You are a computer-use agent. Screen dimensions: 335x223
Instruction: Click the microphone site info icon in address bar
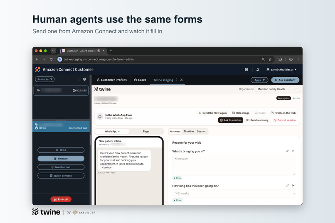pyautogui.click(x=59, y=59)
